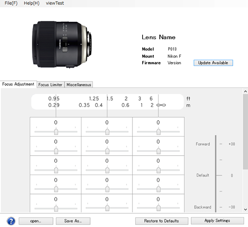Click first row left column slider handle

click(x=56, y=131)
